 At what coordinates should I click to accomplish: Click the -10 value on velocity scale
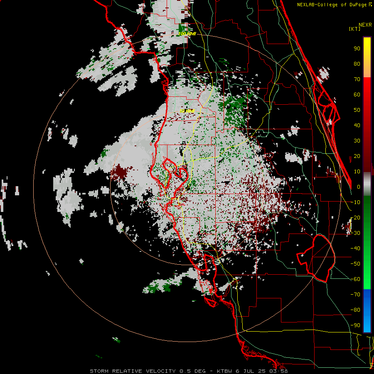pyautogui.click(x=355, y=202)
